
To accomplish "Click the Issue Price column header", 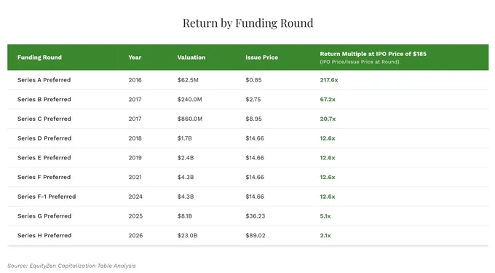I will coord(262,58).
